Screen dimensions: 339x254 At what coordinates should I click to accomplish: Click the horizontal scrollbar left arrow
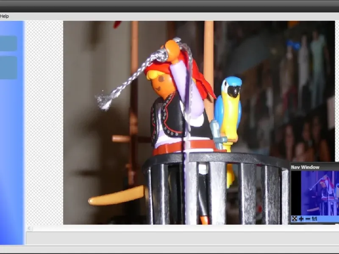click(x=29, y=228)
